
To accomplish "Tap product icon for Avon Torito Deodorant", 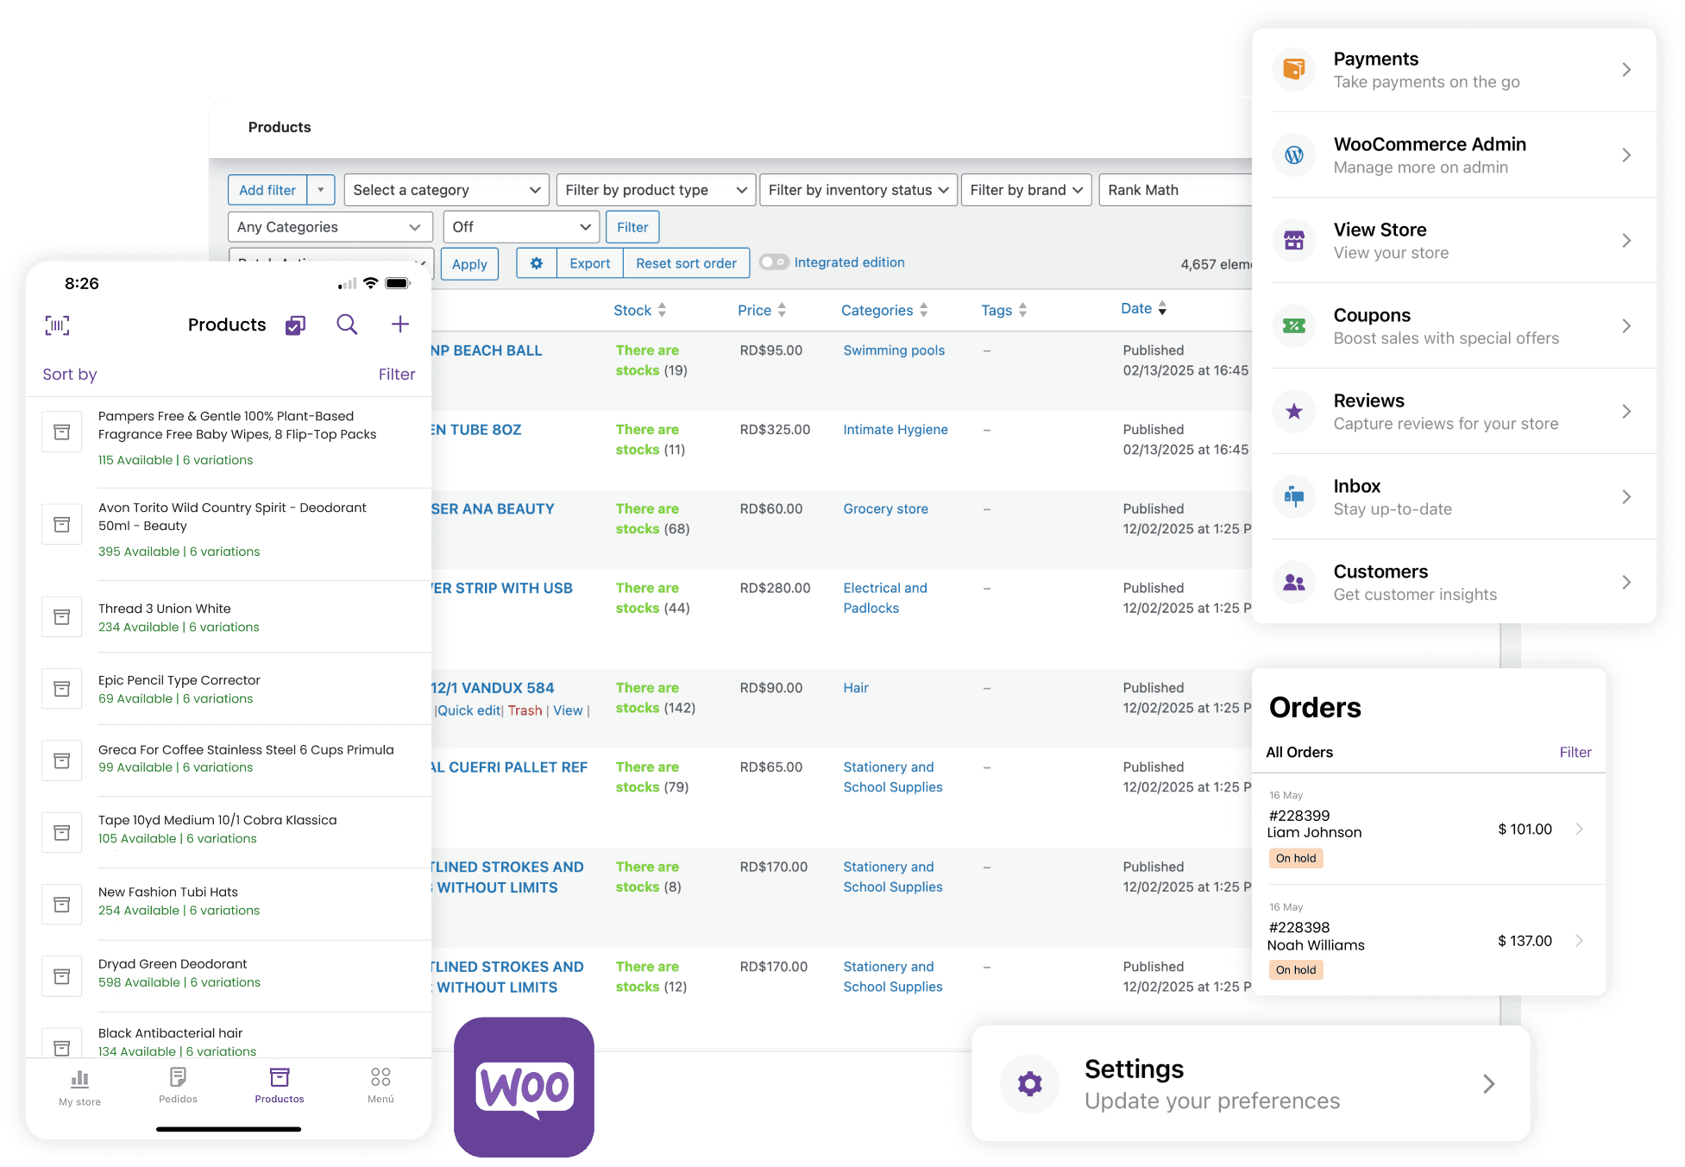I will click(x=62, y=524).
